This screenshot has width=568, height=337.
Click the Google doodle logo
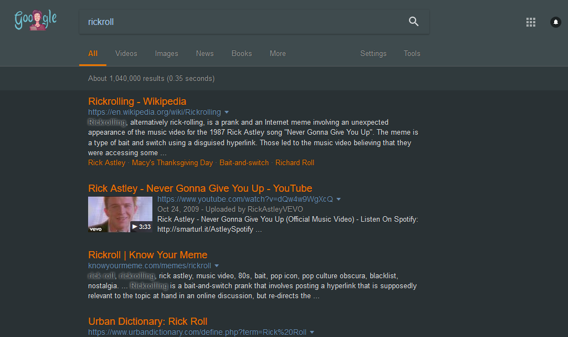click(x=35, y=21)
